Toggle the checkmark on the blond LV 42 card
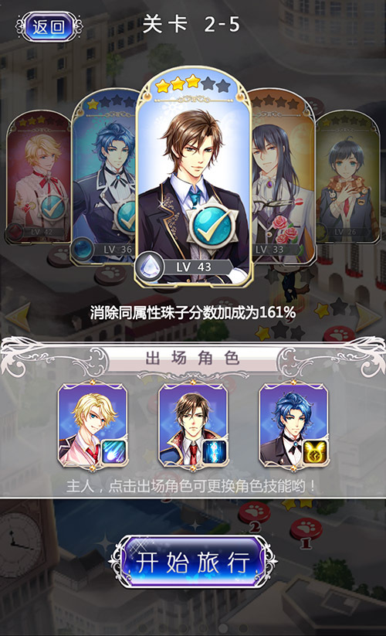 52,207
